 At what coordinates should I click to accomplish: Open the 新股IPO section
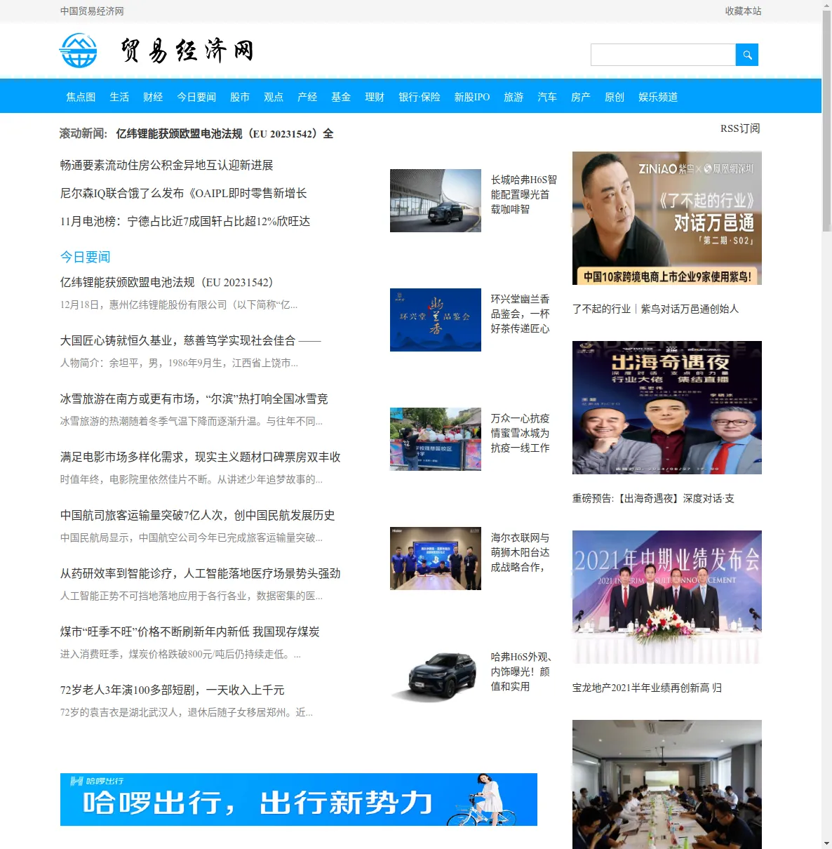472,97
